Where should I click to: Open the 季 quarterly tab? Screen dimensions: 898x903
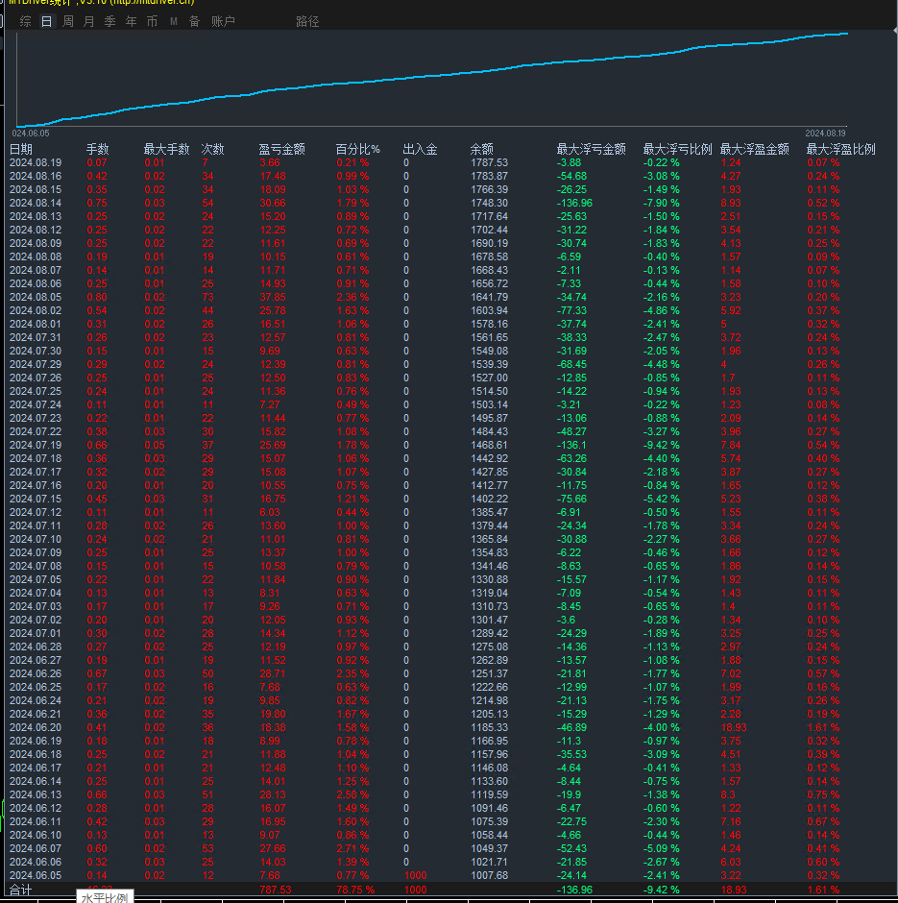coord(109,21)
